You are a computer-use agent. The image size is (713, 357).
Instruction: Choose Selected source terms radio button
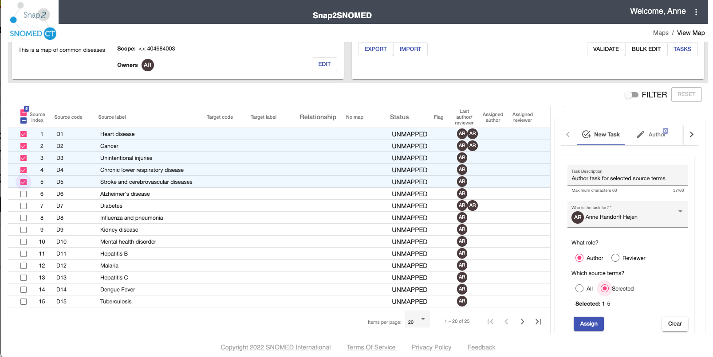(x=604, y=288)
